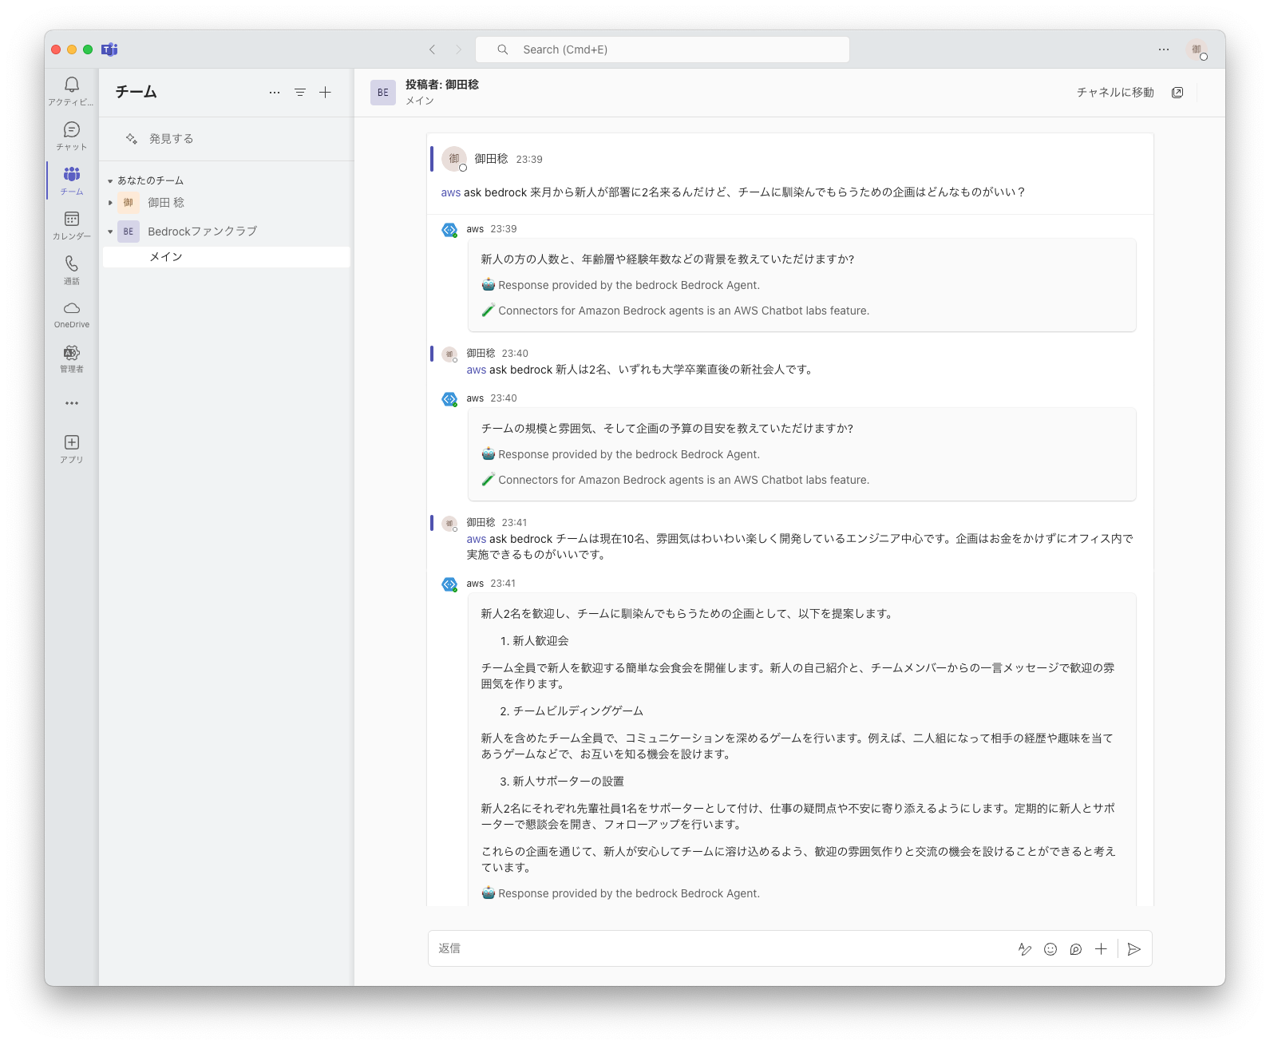
Task: Open OneDrive in sidebar
Action: (x=71, y=314)
